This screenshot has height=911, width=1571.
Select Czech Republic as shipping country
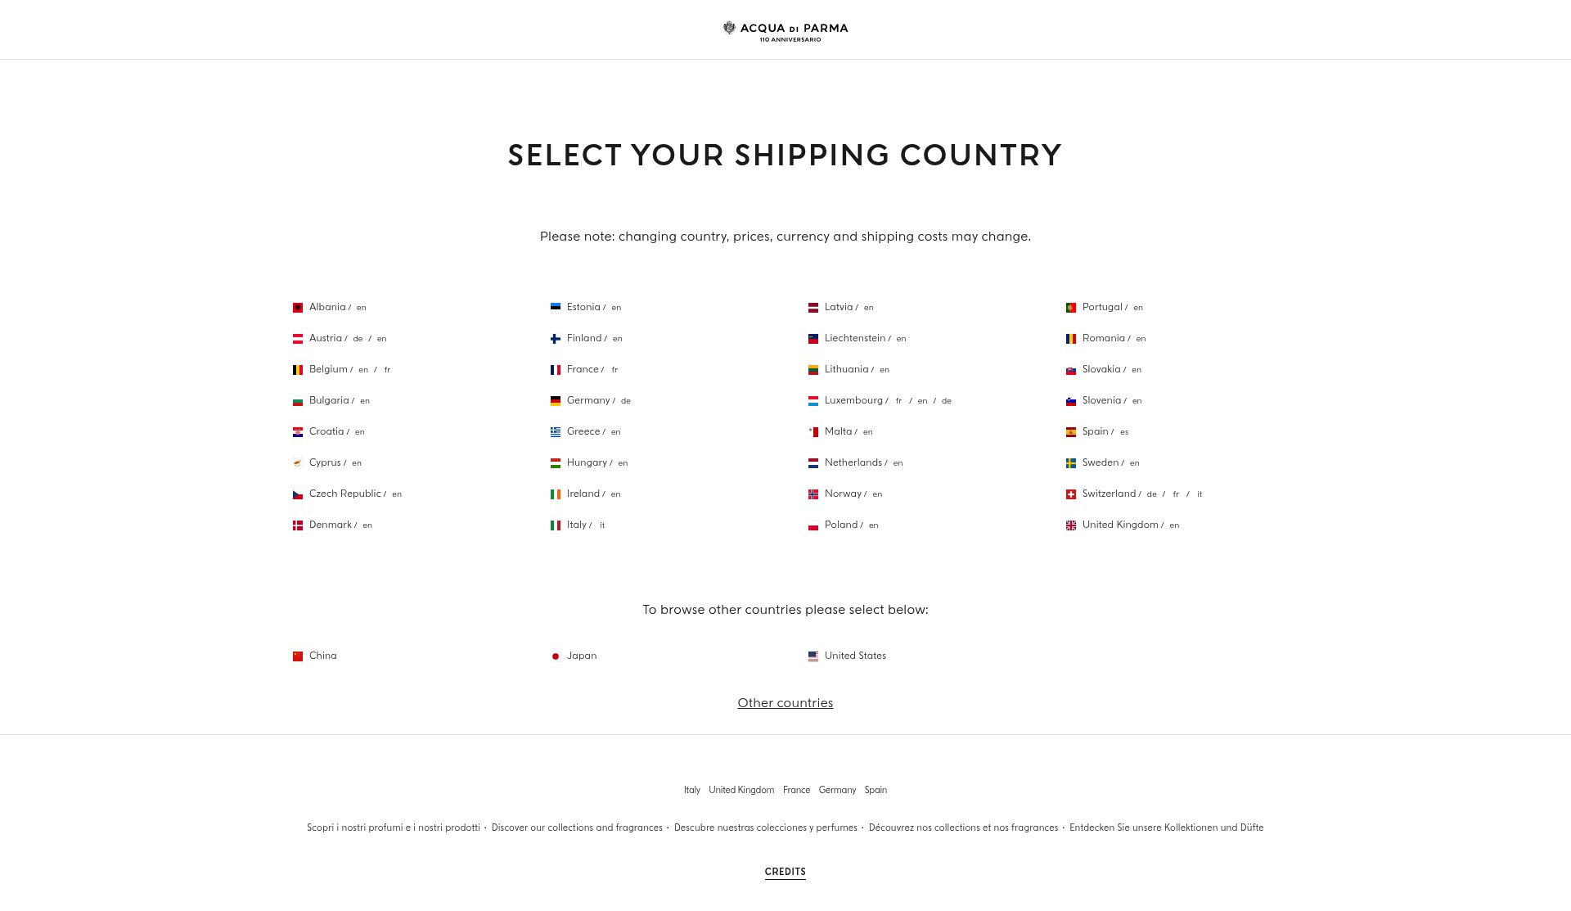click(x=345, y=494)
